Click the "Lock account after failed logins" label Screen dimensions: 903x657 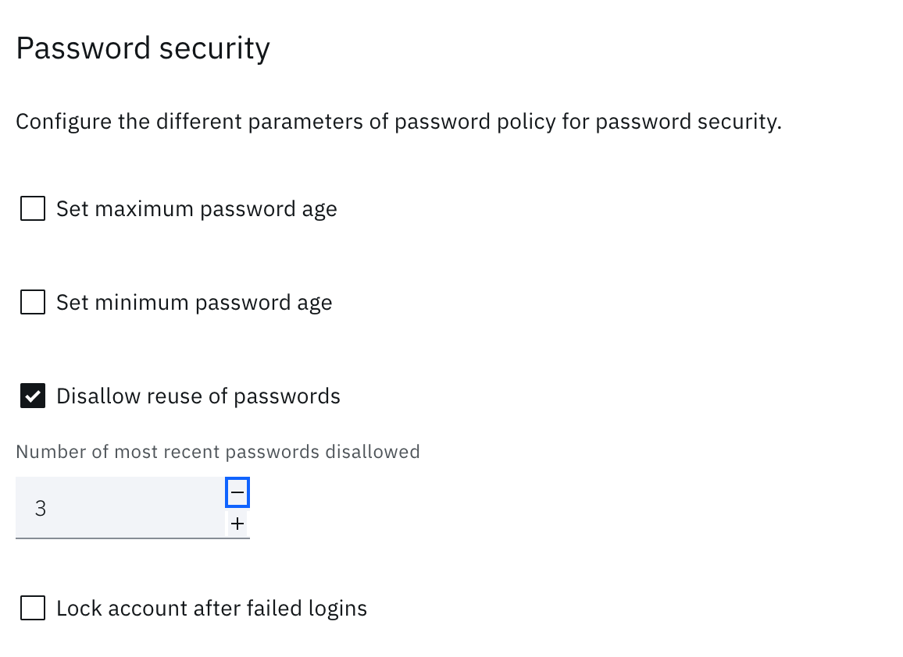211,608
